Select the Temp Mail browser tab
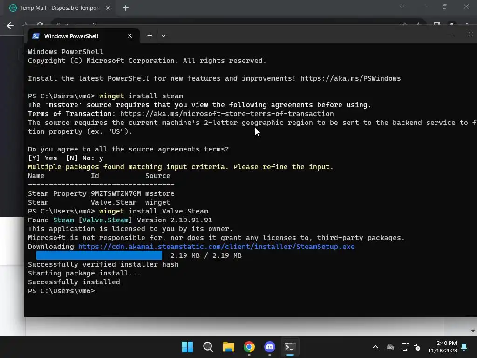 click(x=60, y=8)
